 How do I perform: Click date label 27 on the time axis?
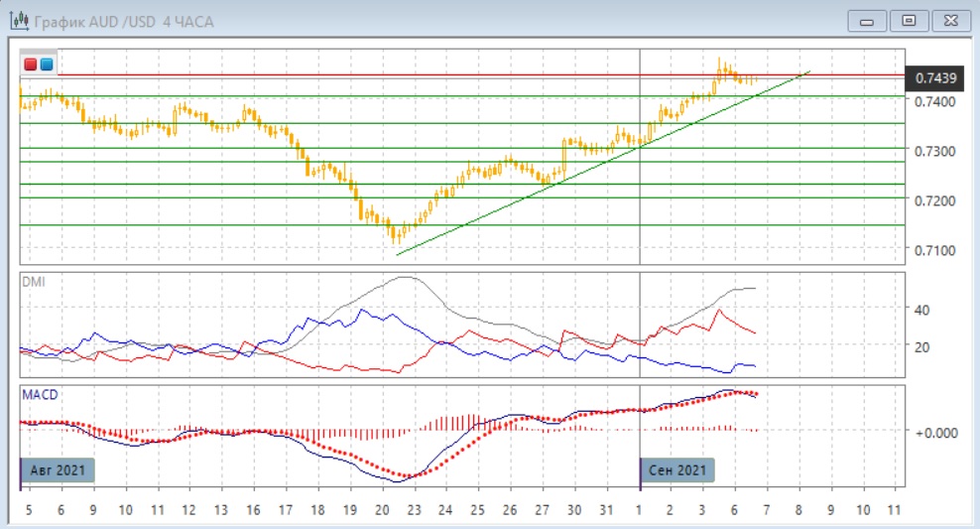[x=542, y=510]
